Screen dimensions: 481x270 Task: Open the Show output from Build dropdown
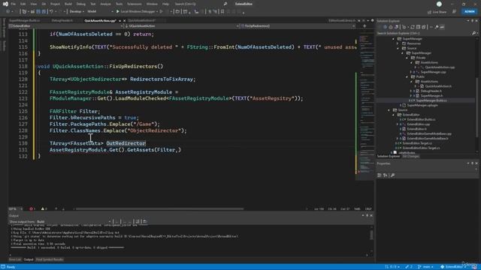point(74,222)
